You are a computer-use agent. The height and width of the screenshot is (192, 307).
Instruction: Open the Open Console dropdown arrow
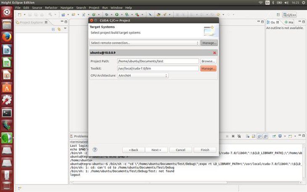coord(295,136)
